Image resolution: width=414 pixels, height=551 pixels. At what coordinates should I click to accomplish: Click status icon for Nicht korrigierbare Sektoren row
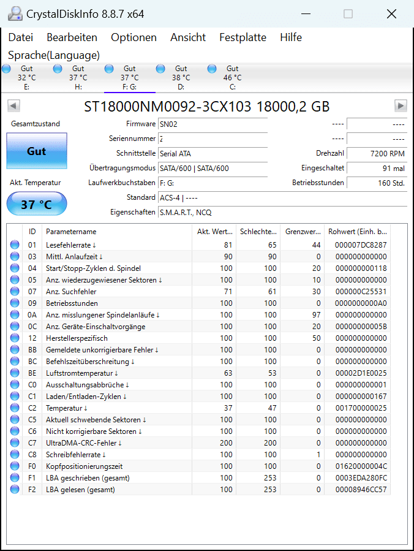pyautogui.click(x=15, y=431)
